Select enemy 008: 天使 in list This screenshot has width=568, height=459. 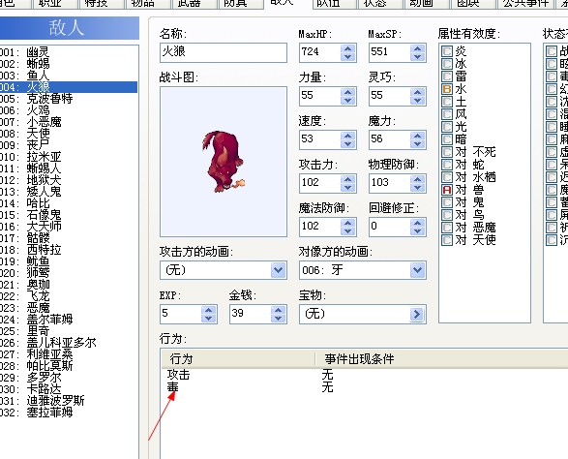tap(69, 134)
